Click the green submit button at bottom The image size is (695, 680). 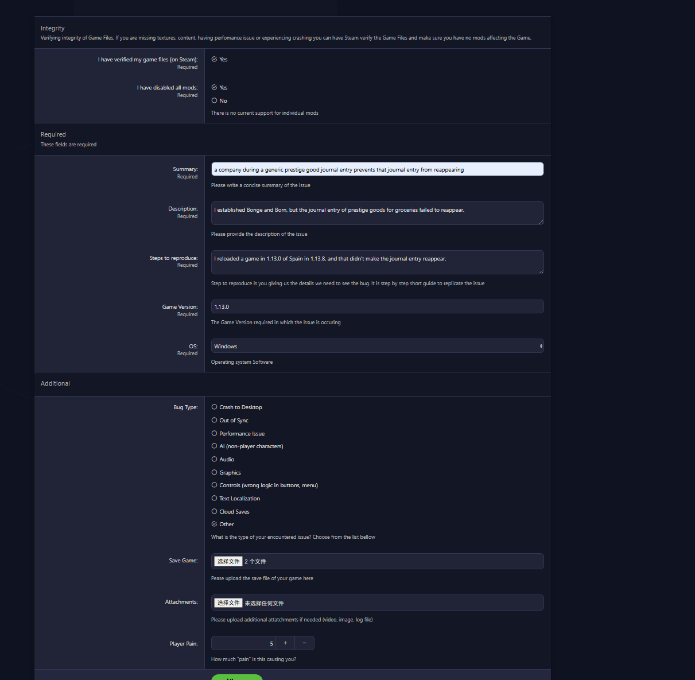point(237,677)
